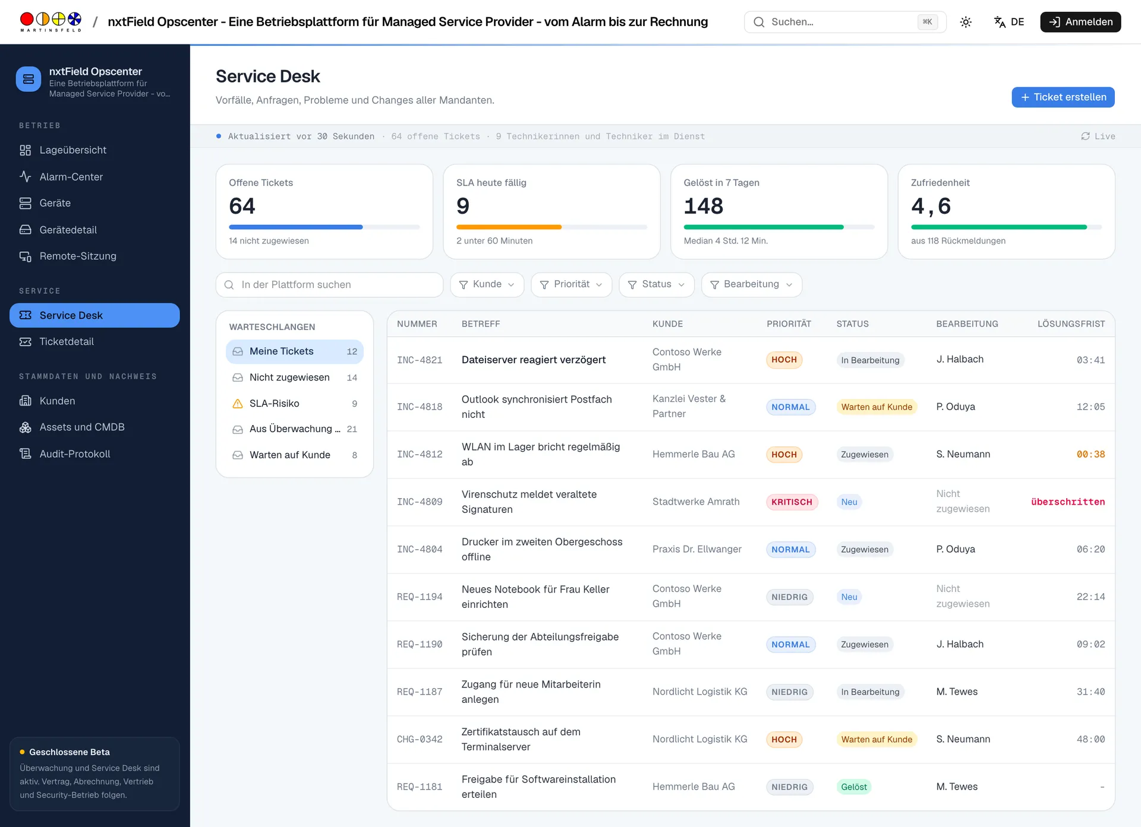Open ticket 'Dateiserver reagiert verzögert'
This screenshot has height=827, width=1141.
(534, 360)
